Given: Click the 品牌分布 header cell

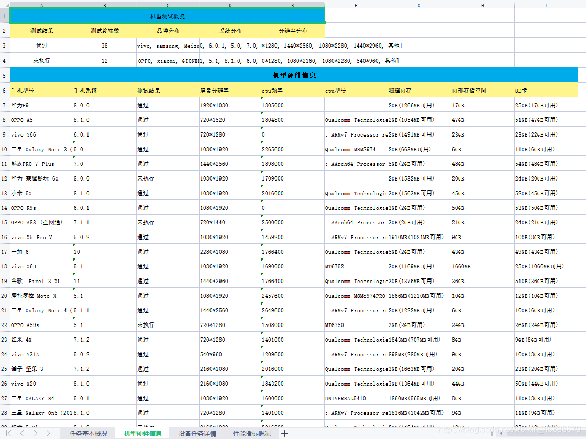Looking at the screenshot, I should [x=168, y=31].
